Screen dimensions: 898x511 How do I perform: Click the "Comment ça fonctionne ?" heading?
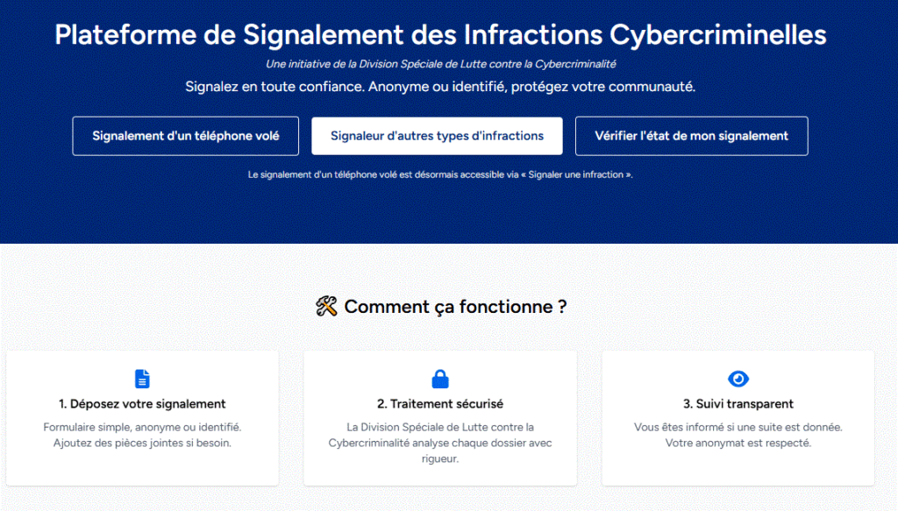point(455,306)
